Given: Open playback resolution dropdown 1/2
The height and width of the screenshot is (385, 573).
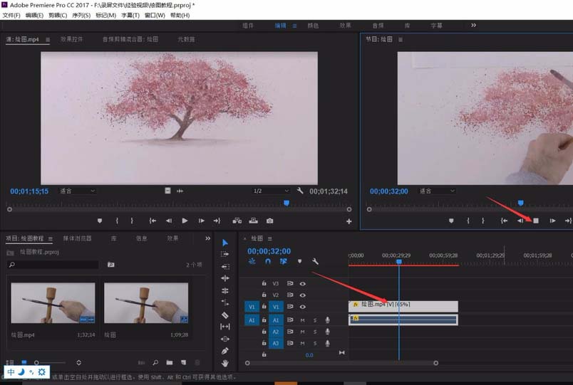Looking at the screenshot, I should (x=271, y=191).
